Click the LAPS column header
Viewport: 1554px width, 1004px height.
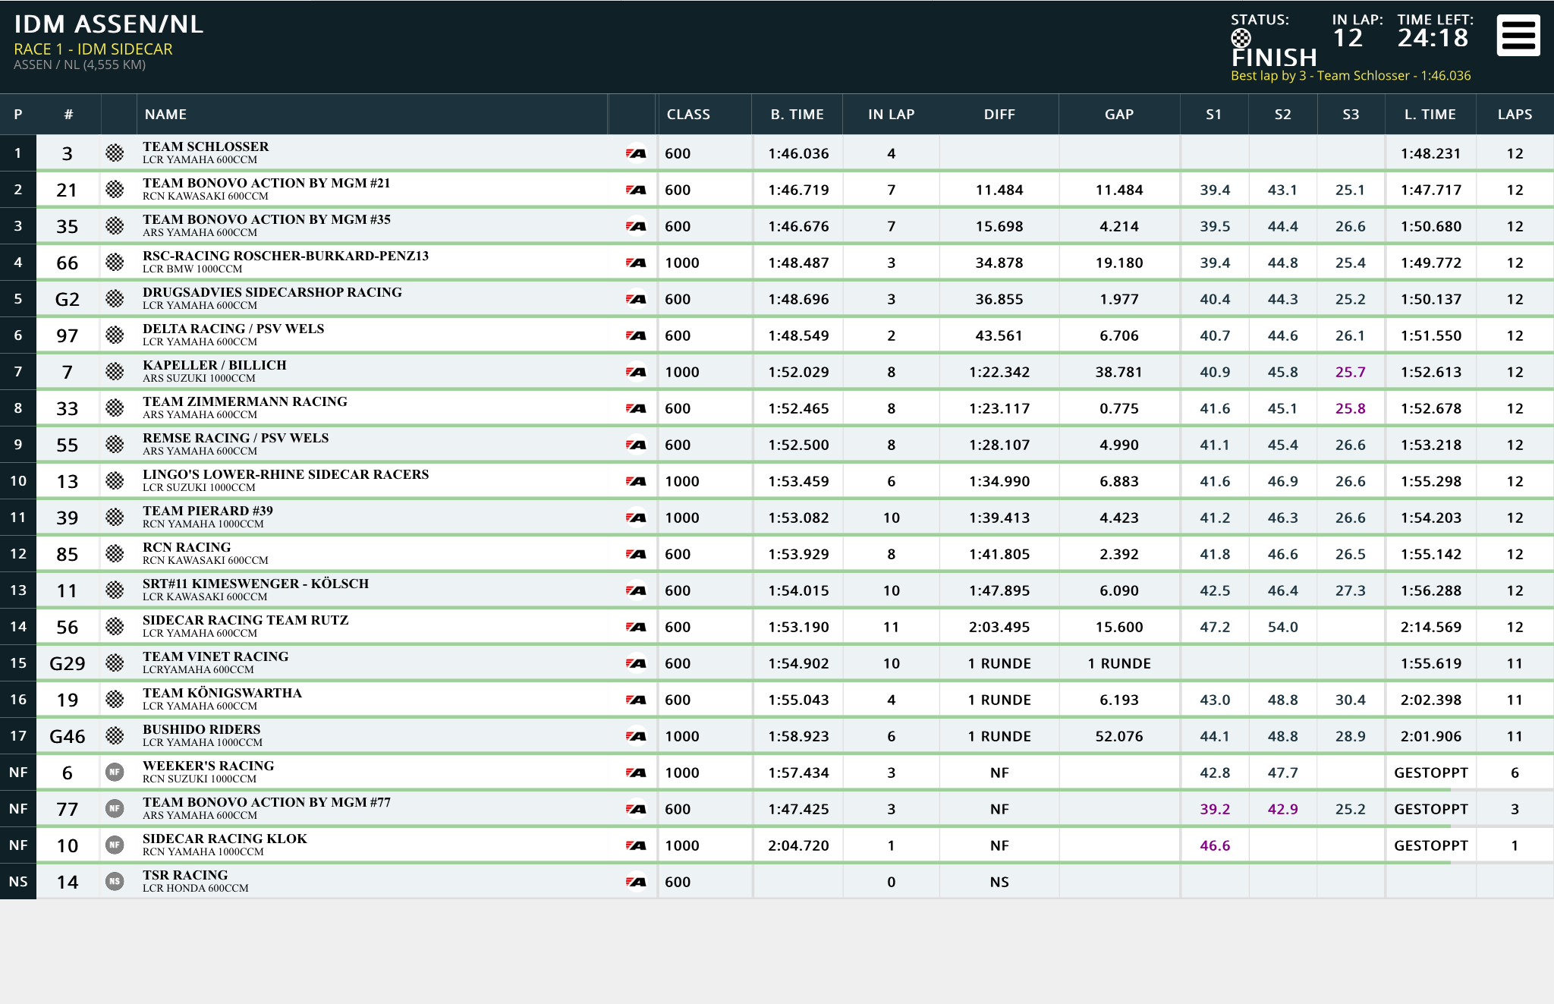pyautogui.click(x=1515, y=115)
